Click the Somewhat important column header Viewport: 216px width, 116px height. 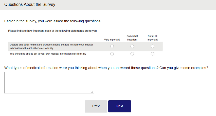132,38
